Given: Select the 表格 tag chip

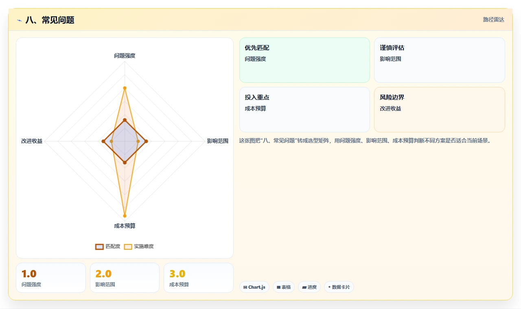Looking at the screenshot, I should (284, 287).
